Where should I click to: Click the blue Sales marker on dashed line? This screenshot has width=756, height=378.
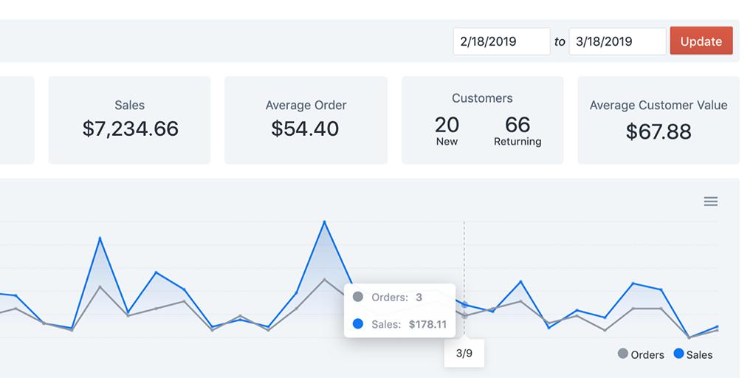(464, 304)
